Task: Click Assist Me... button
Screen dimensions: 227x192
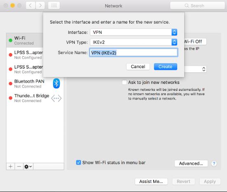Action: click(x=151, y=181)
